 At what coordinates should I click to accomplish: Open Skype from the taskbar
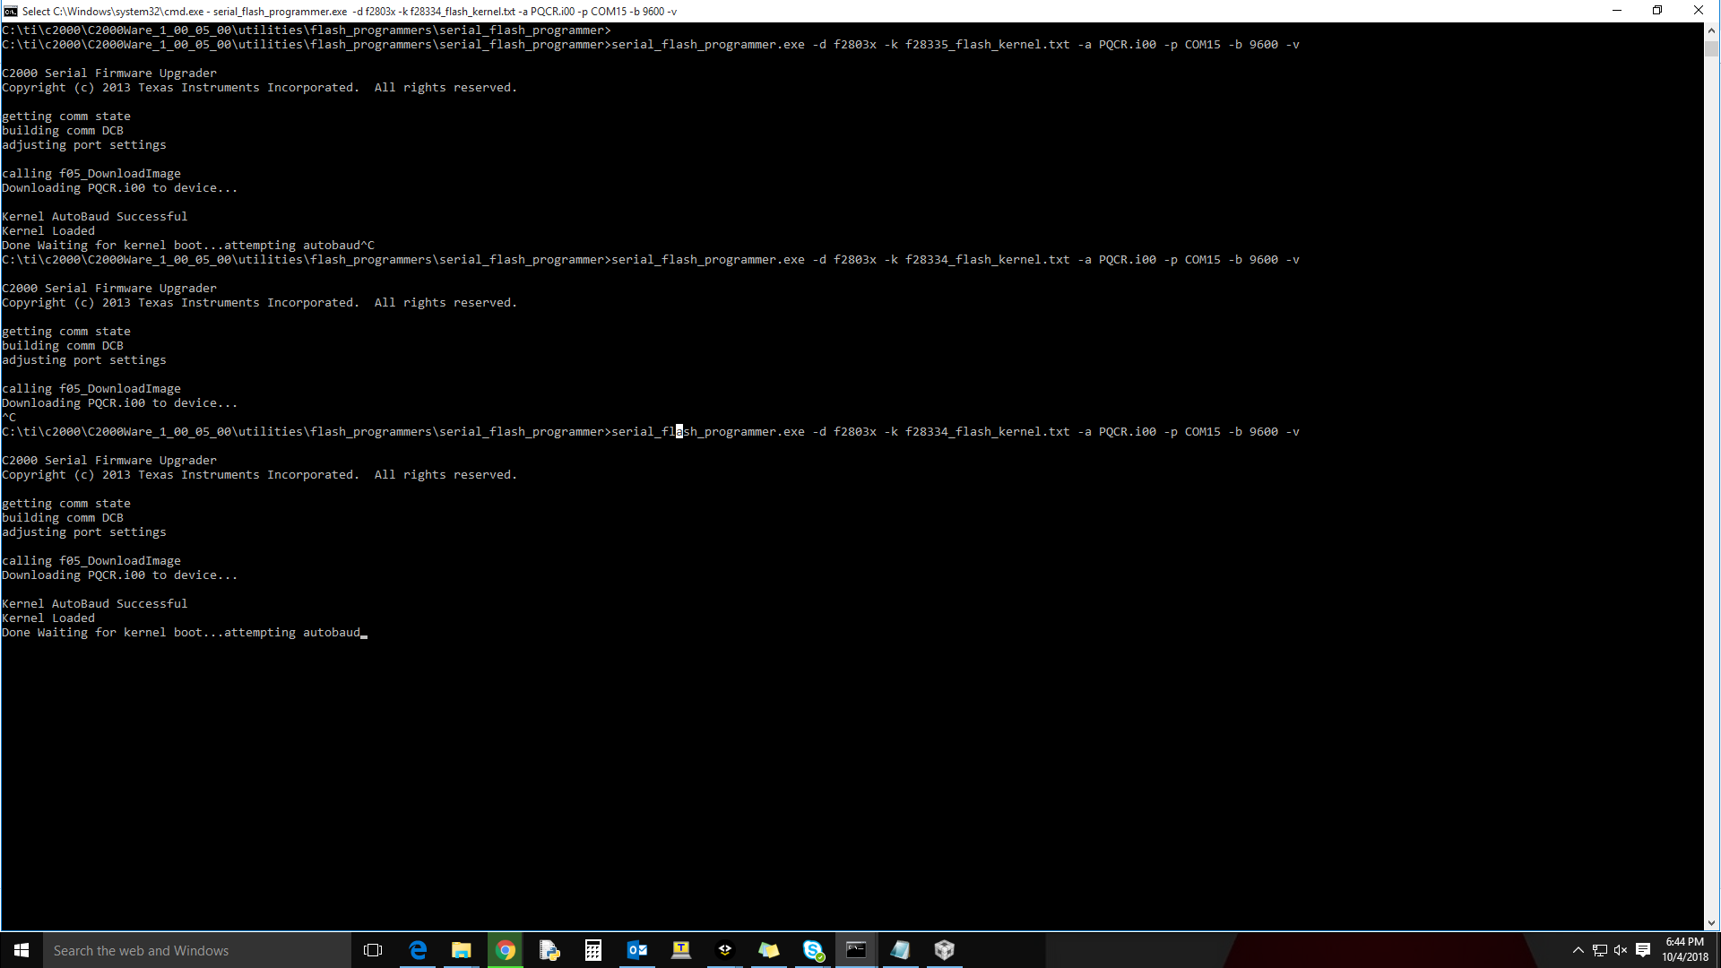(813, 950)
